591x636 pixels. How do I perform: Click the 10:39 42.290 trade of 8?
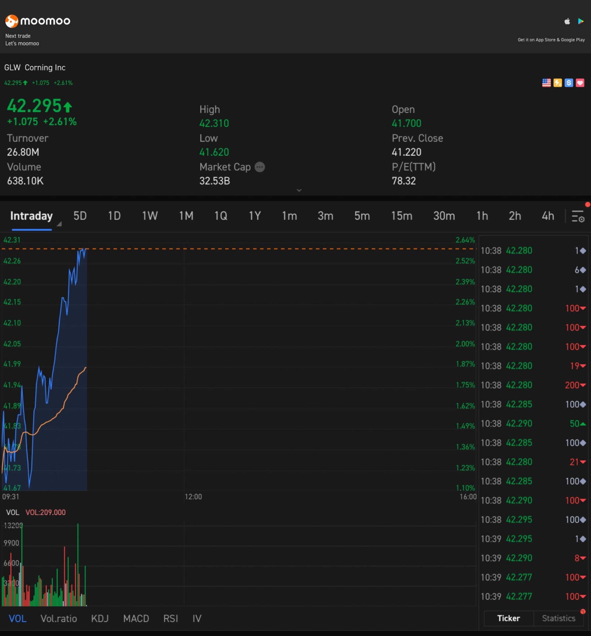tap(533, 558)
